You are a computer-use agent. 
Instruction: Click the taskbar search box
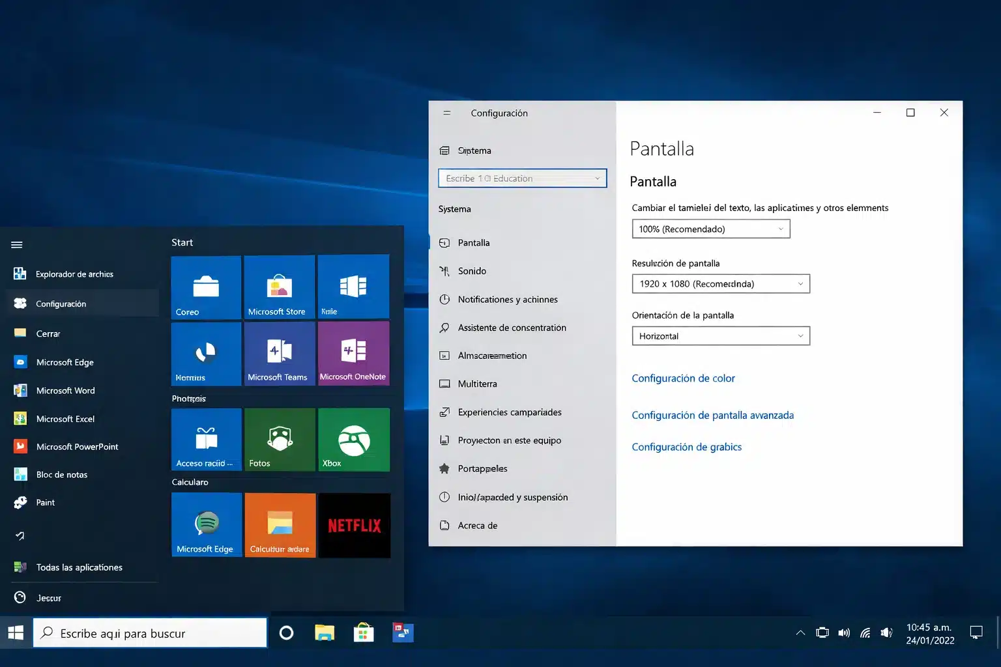click(x=150, y=632)
